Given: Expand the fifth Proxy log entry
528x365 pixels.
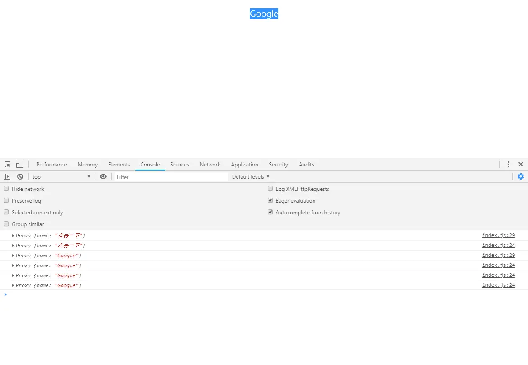Looking at the screenshot, I should pos(13,275).
